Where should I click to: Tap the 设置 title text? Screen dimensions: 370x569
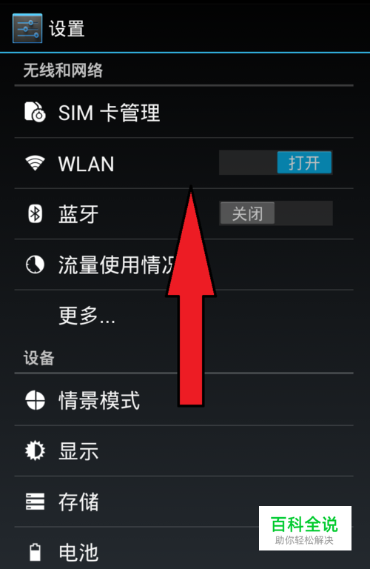[x=67, y=29]
